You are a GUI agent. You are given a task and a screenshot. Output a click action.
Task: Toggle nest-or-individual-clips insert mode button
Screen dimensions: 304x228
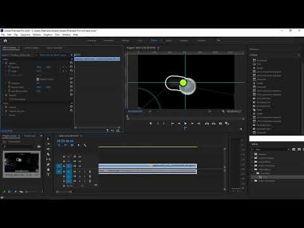(x=59, y=145)
